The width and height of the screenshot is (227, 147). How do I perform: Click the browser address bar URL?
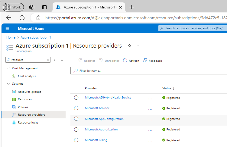pyautogui.click(x=136, y=18)
